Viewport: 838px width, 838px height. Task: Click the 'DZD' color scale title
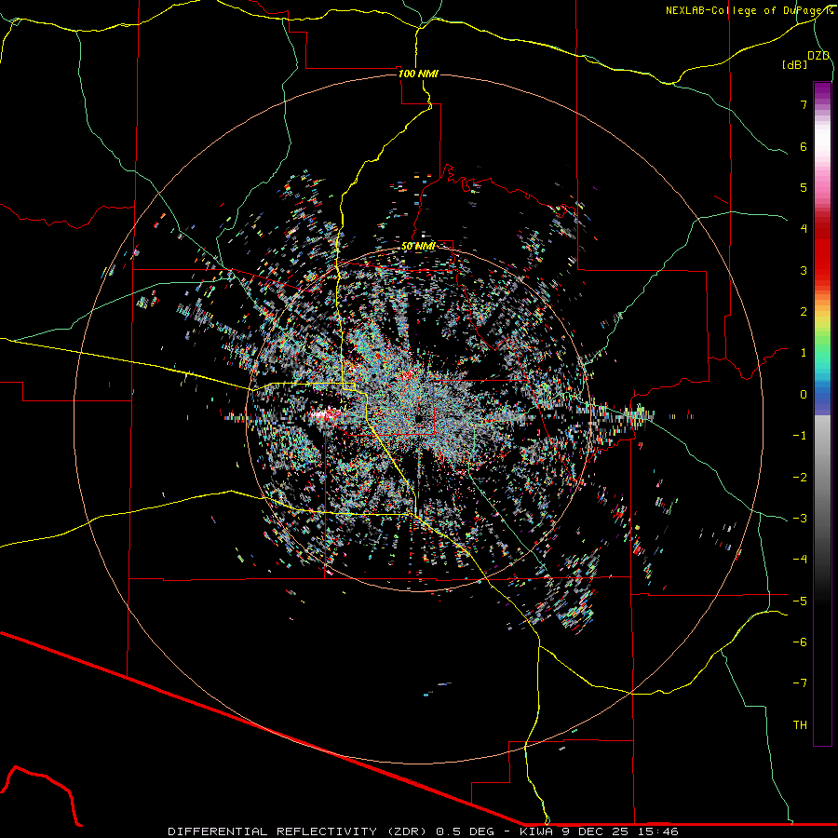pyautogui.click(x=818, y=56)
